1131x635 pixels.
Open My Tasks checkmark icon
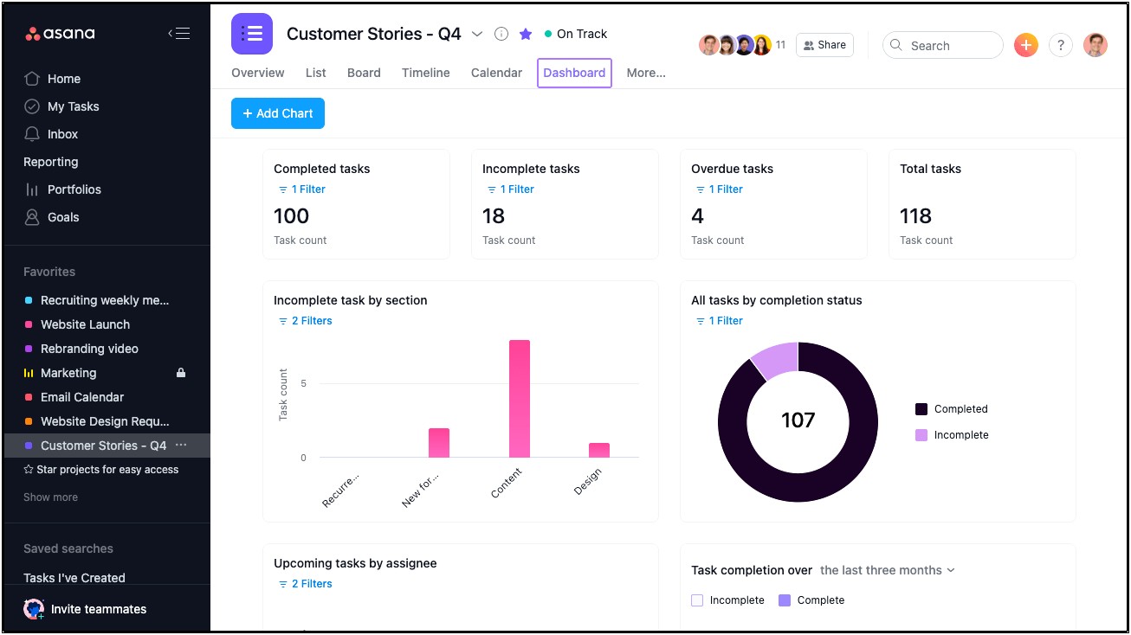pyautogui.click(x=32, y=106)
